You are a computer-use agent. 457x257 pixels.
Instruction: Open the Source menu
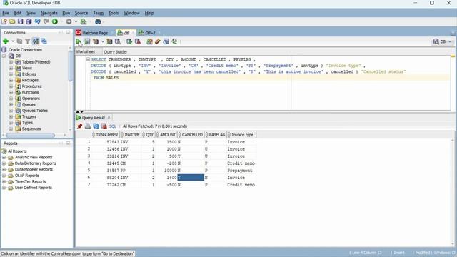(x=81, y=13)
